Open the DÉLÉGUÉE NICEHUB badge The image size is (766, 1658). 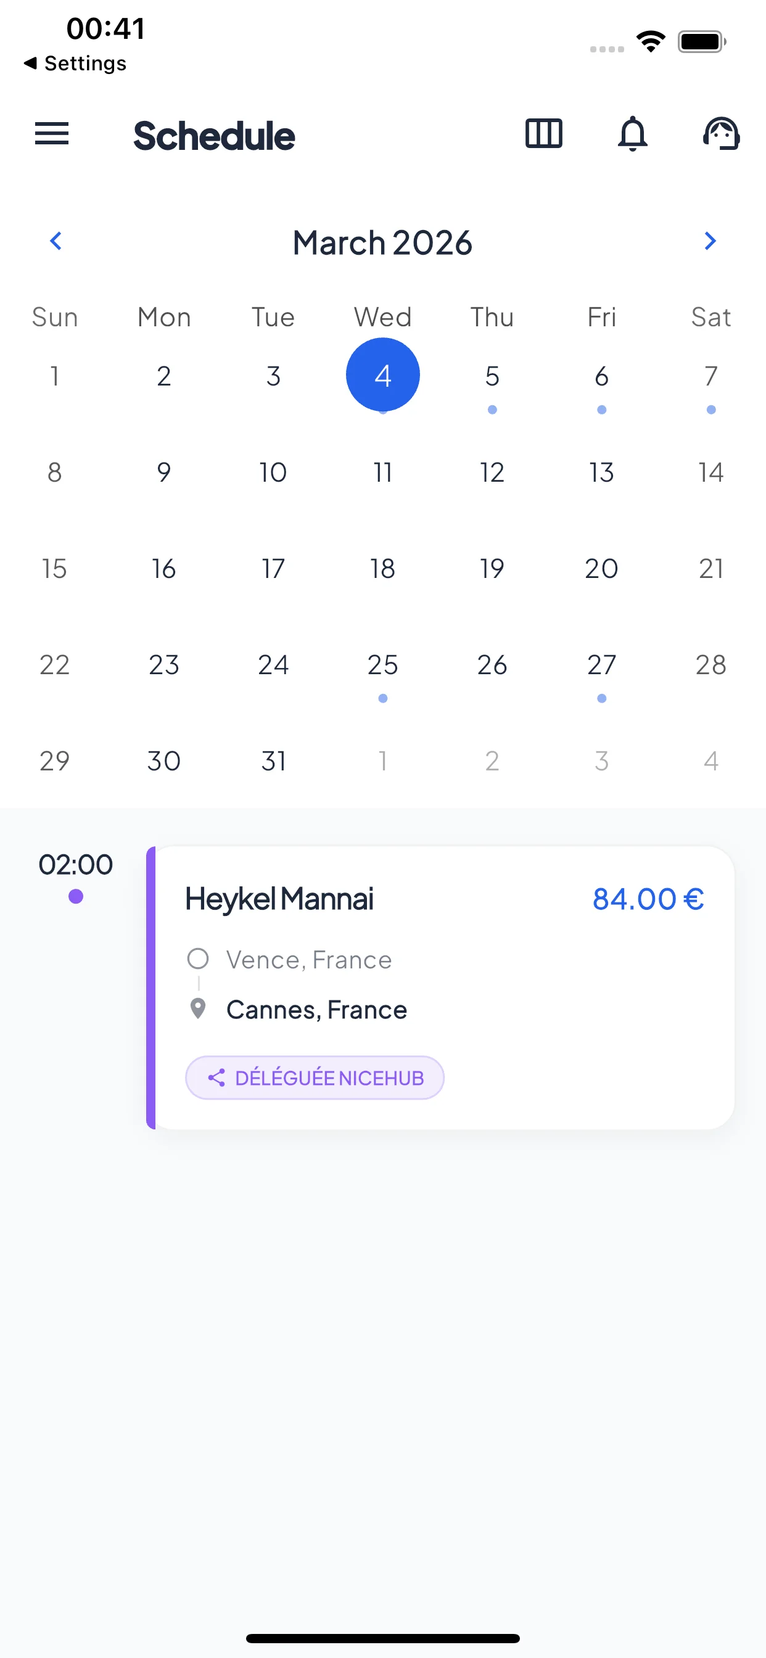314,1078
